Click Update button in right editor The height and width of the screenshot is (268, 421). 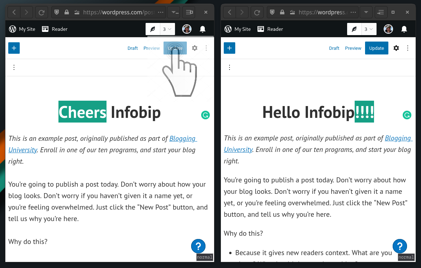[x=377, y=48]
